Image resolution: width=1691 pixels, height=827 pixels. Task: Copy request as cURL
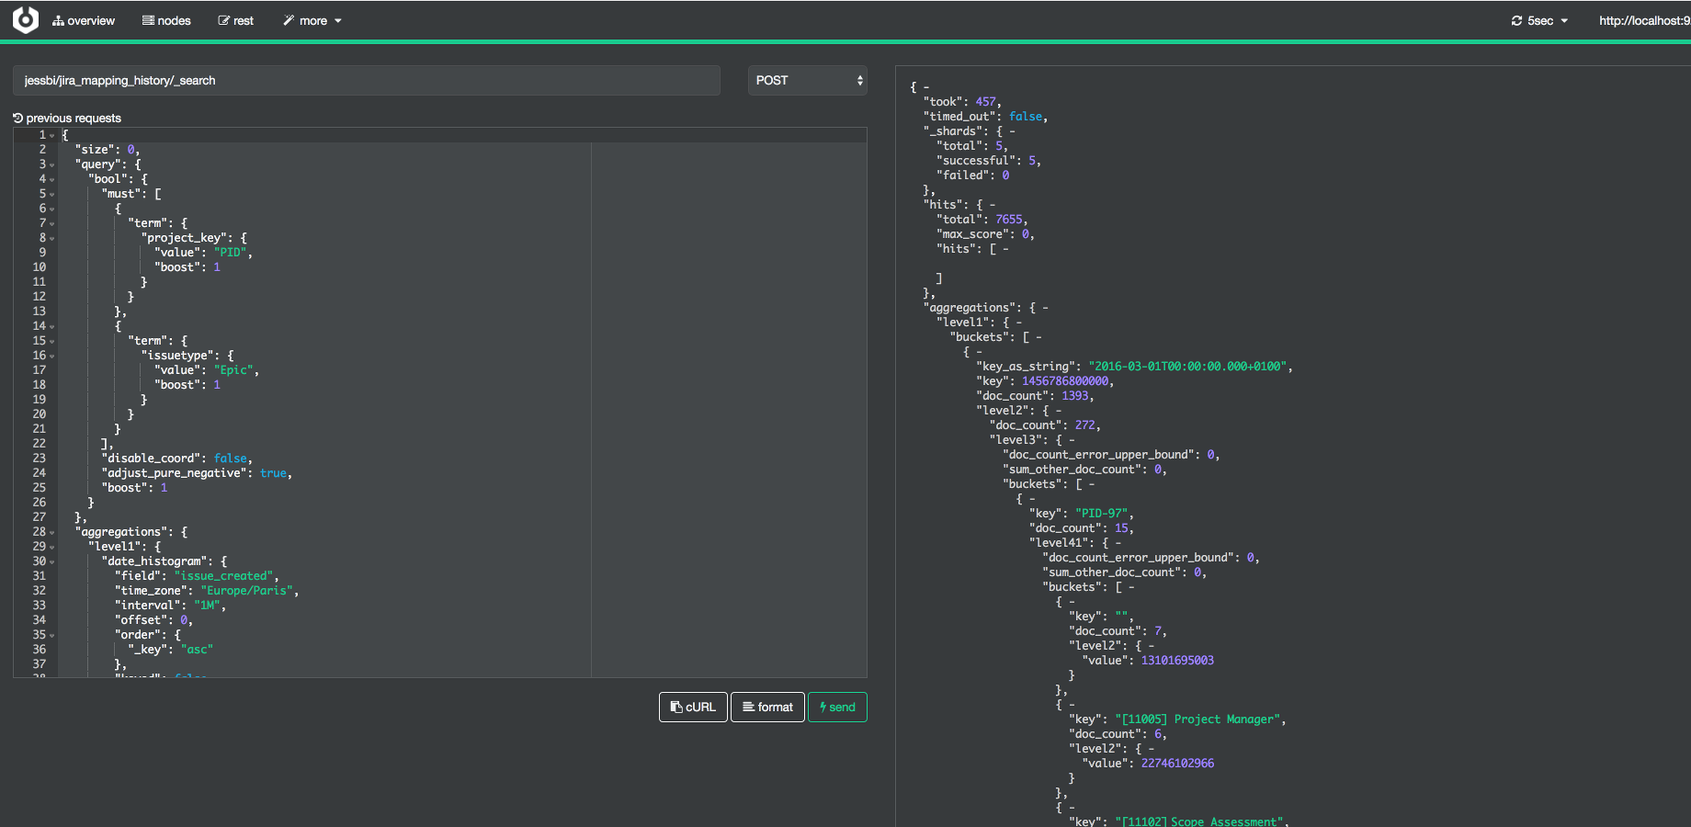pos(693,707)
